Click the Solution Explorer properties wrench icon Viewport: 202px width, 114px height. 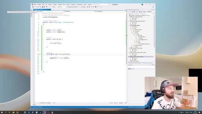pyautogui.click(x=149, y=12)
